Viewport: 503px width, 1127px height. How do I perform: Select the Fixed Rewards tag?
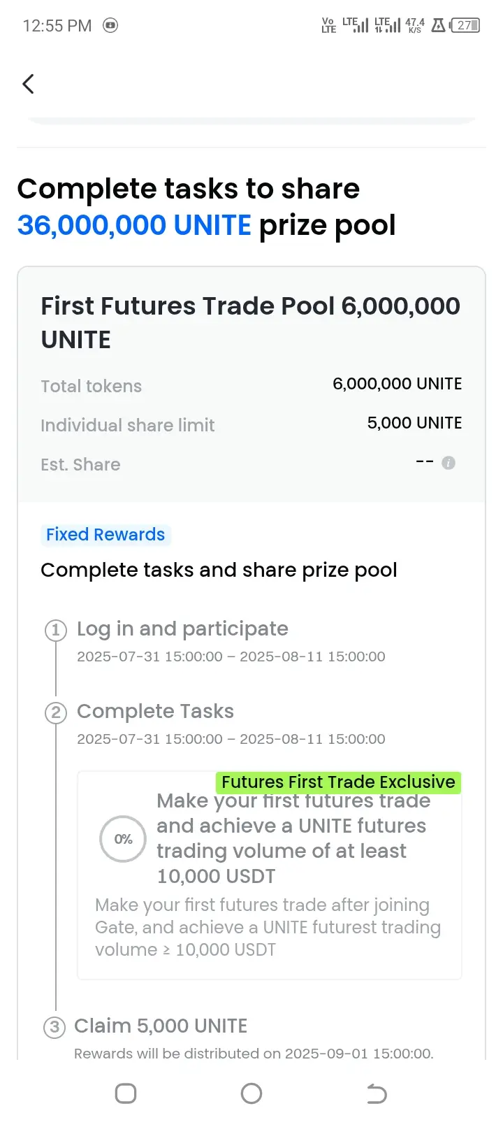tap(105, 535)
